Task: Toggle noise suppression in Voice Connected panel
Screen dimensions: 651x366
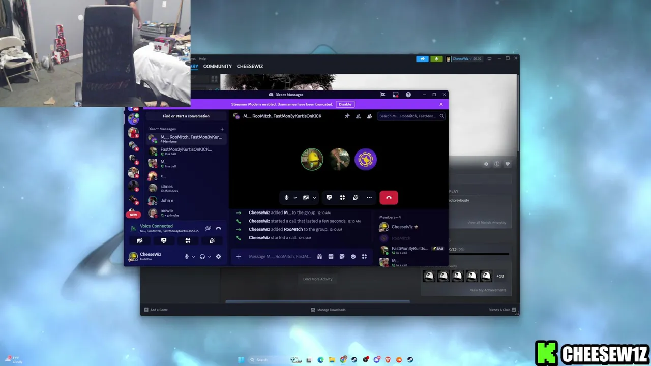Action: (208, 228)
